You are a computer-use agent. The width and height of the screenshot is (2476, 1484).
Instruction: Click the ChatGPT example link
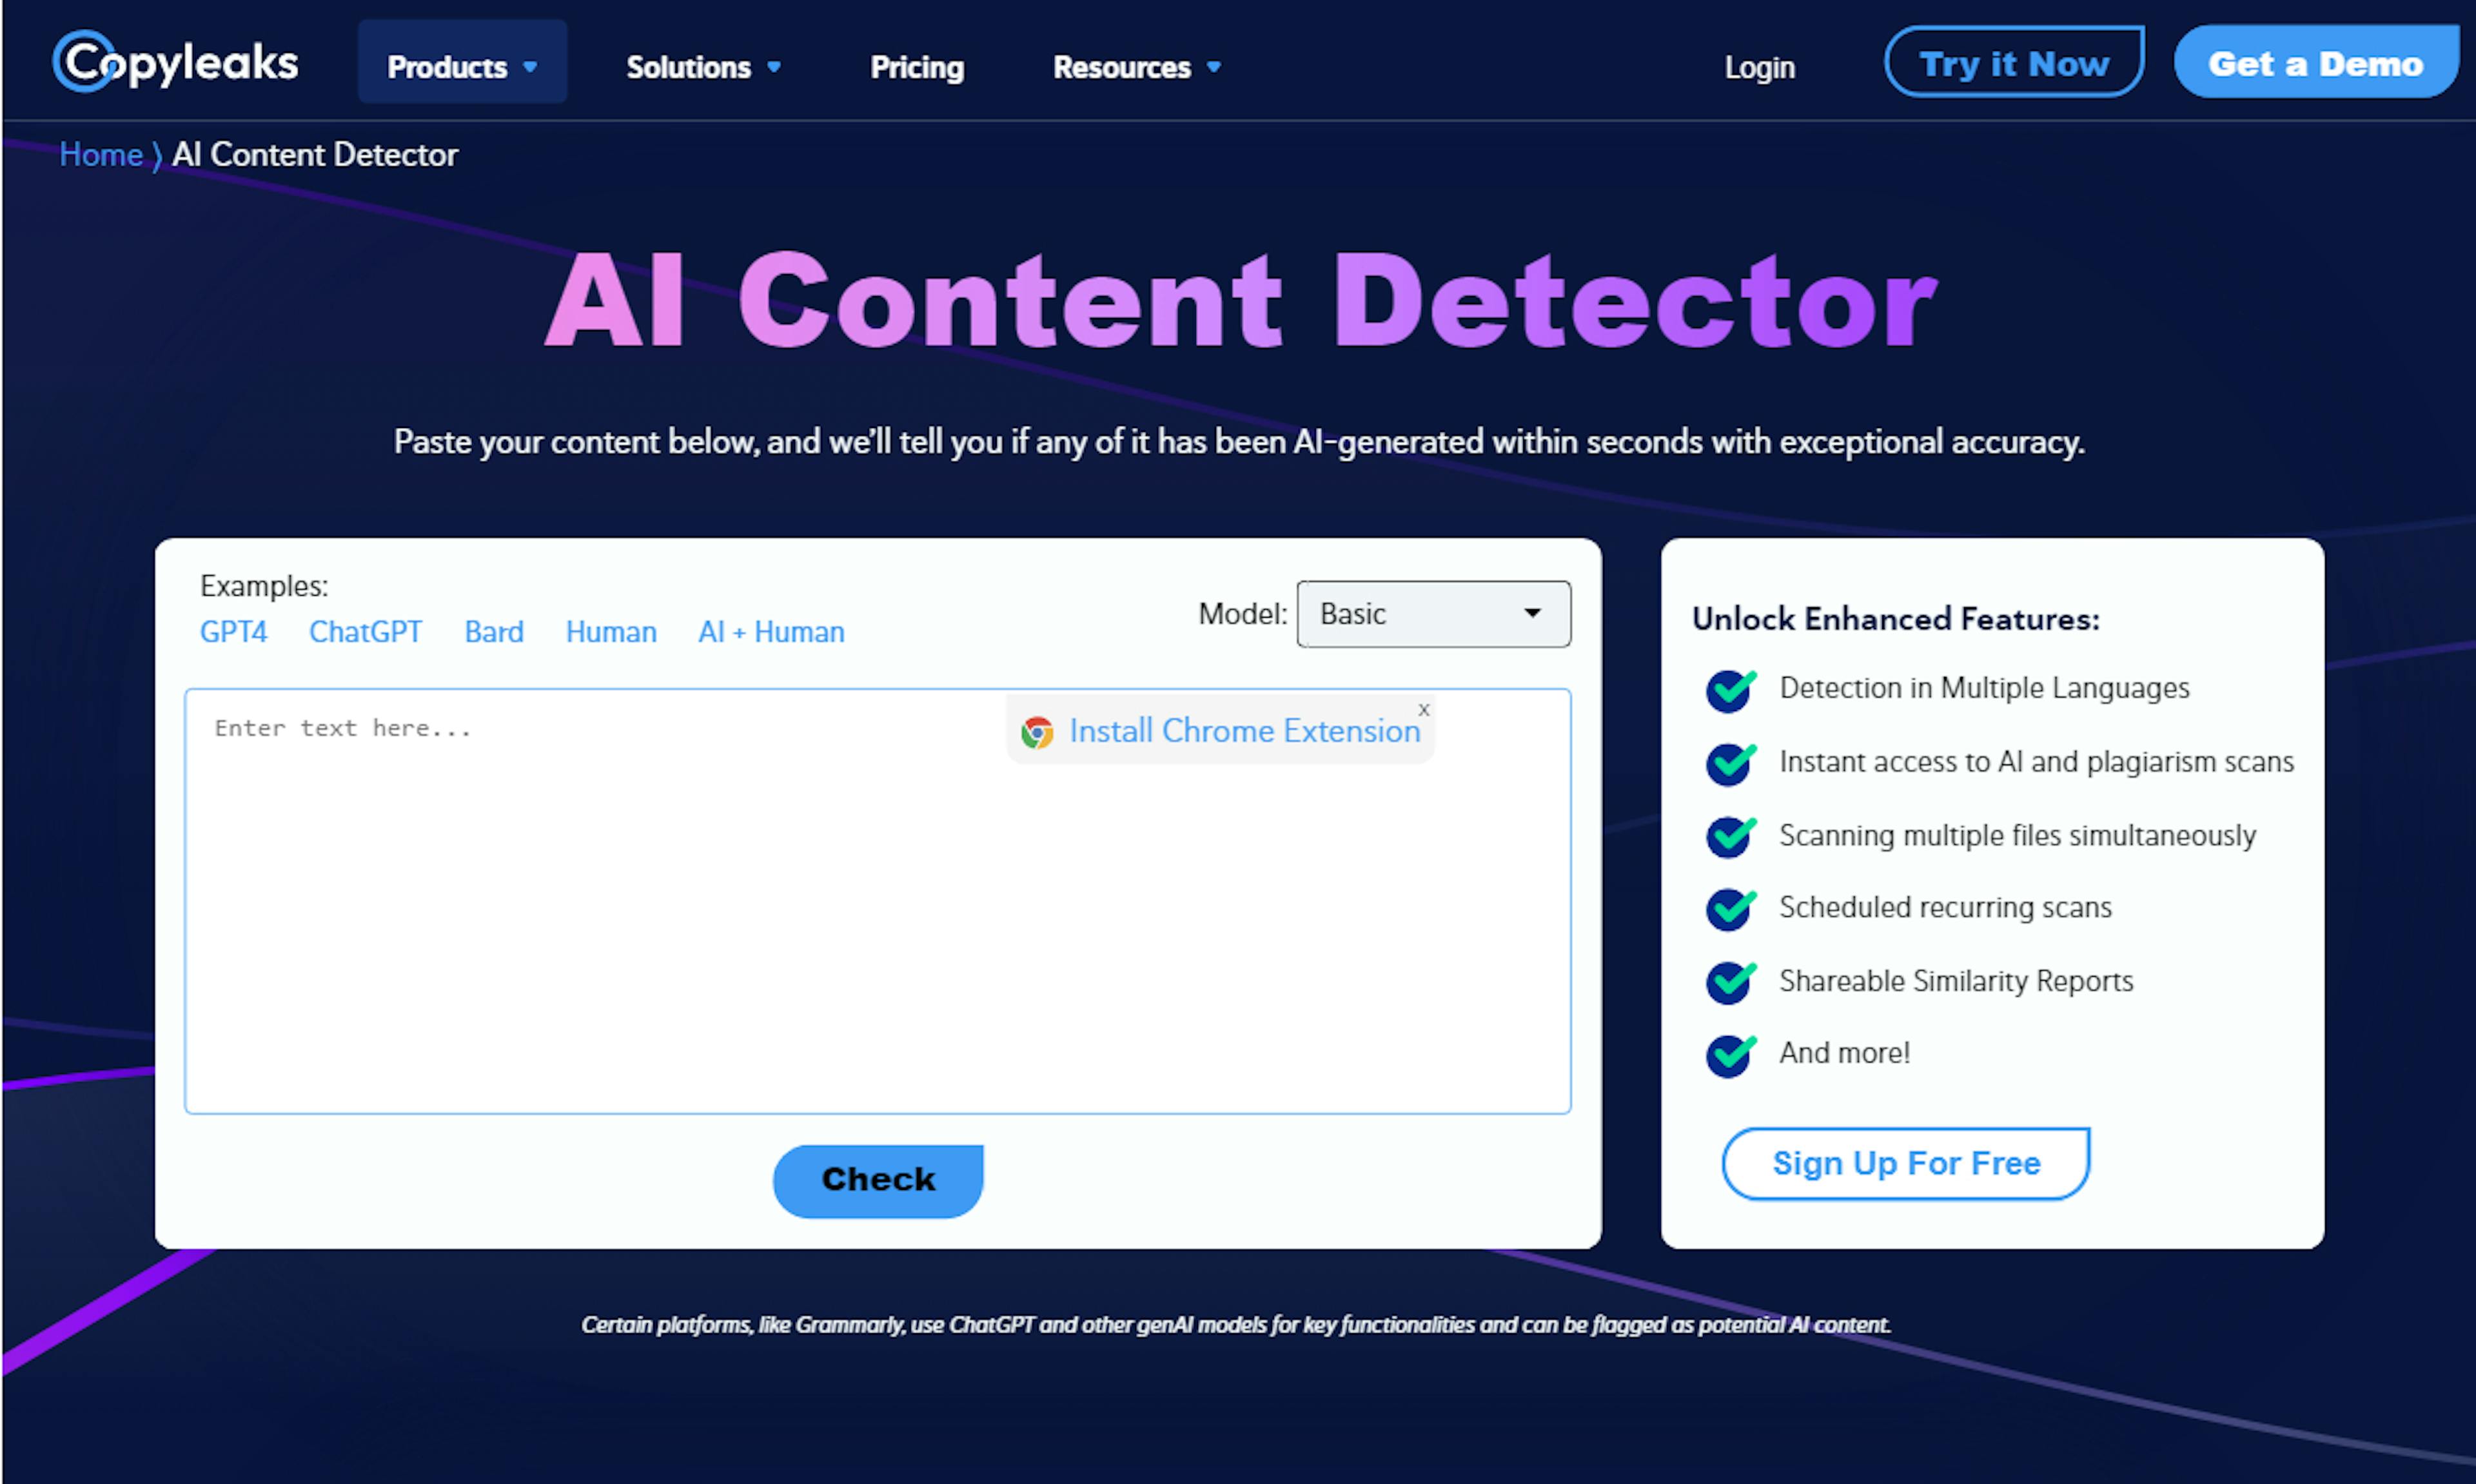[362, 630]
